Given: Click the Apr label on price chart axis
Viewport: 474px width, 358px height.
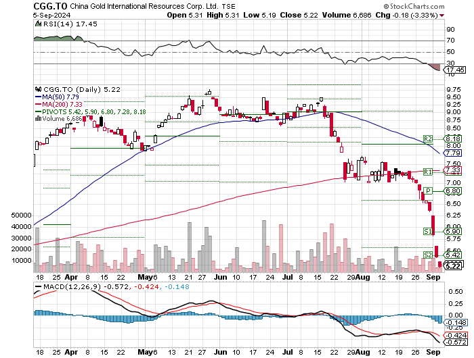Looking at the screenshot, I should 71,277.
